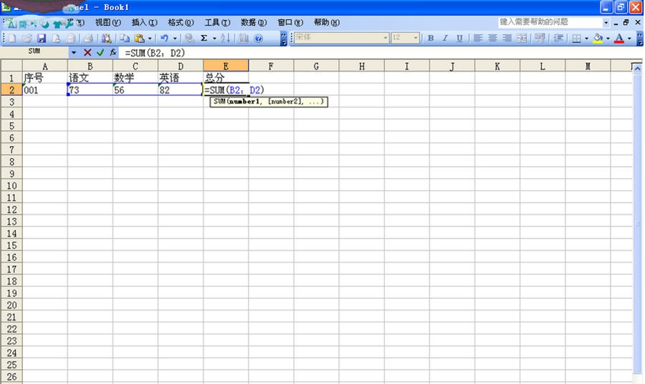This screenshot has width=645, height=384.
Task: Select column H header
Action: (x=362, y=66)
